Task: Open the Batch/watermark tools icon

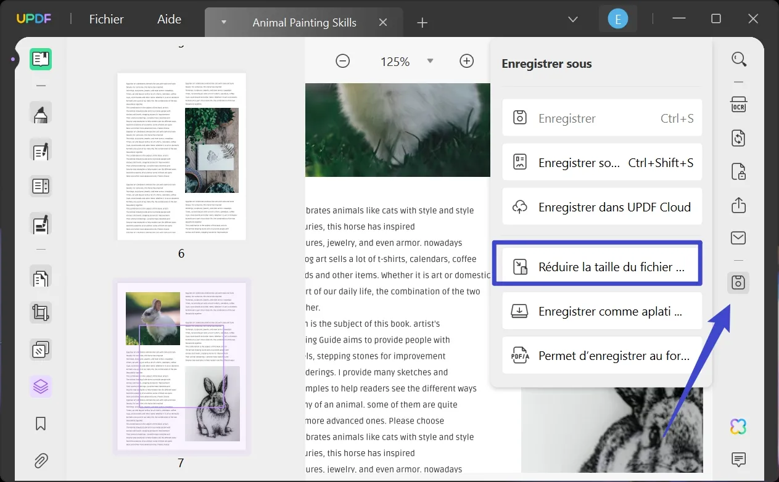Action: (x=41, y=350)
